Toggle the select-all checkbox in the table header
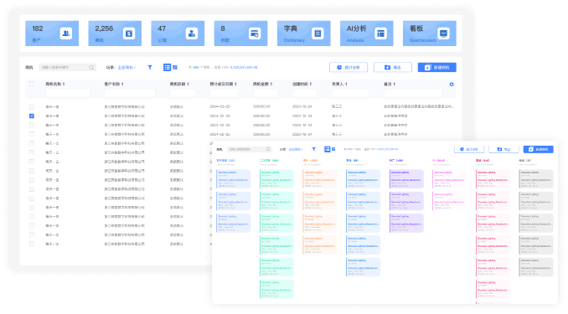 click(x=32, y=84)
